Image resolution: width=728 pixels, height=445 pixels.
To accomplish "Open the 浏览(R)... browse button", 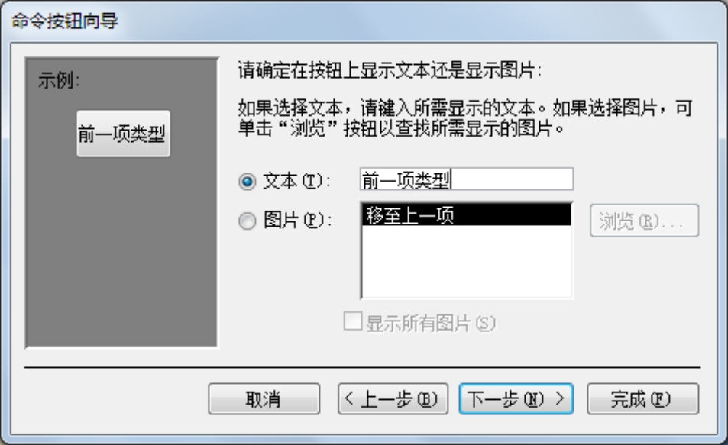I will (644, 221).
